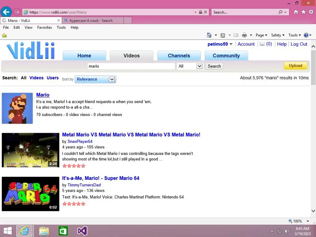Open the Favorites menu

click(44, 27)
